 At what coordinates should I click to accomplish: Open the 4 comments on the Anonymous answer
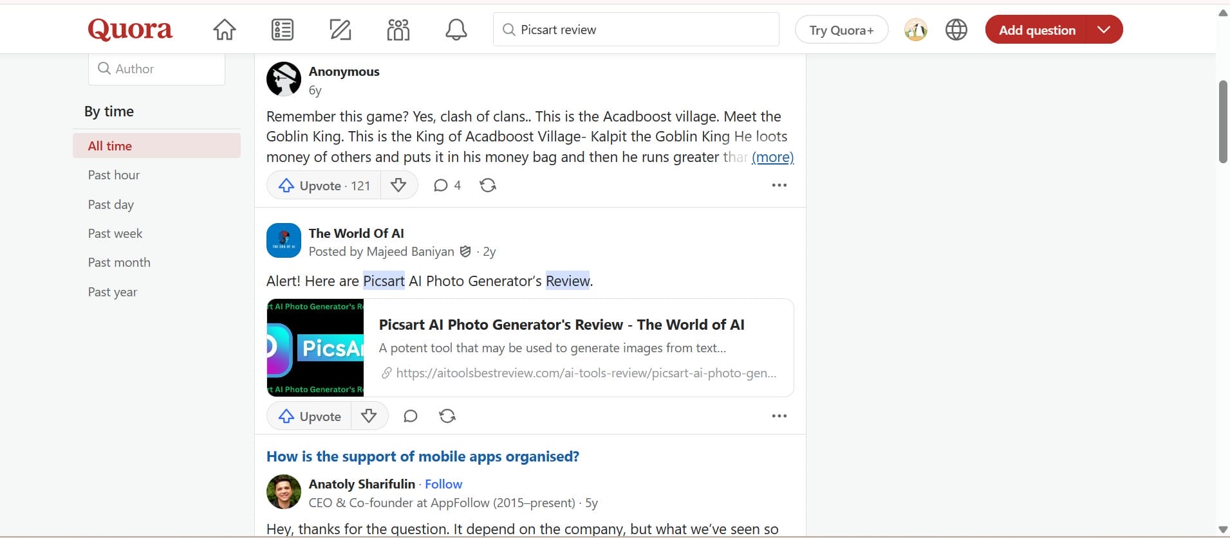tap(447, 185)
